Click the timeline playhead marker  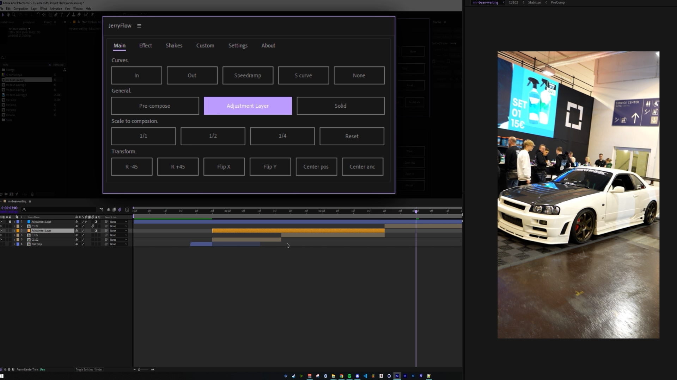point(416,211)
